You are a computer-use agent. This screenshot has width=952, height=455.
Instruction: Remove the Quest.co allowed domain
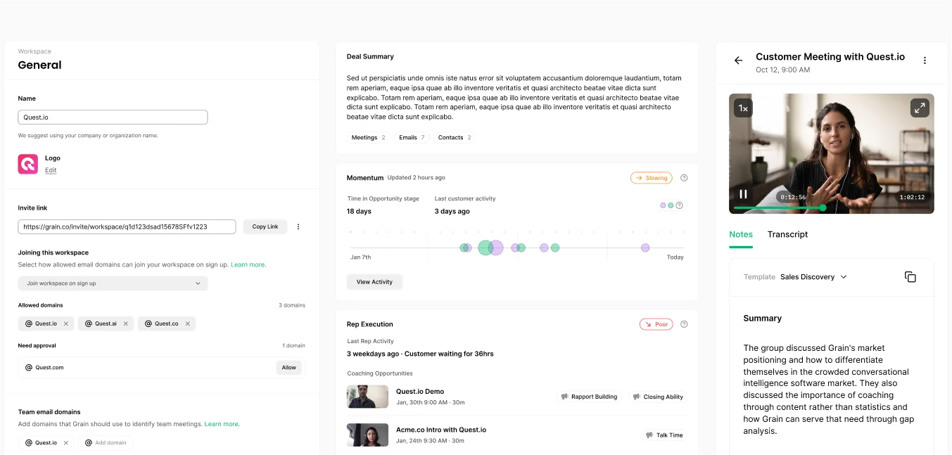pos(187,323)
